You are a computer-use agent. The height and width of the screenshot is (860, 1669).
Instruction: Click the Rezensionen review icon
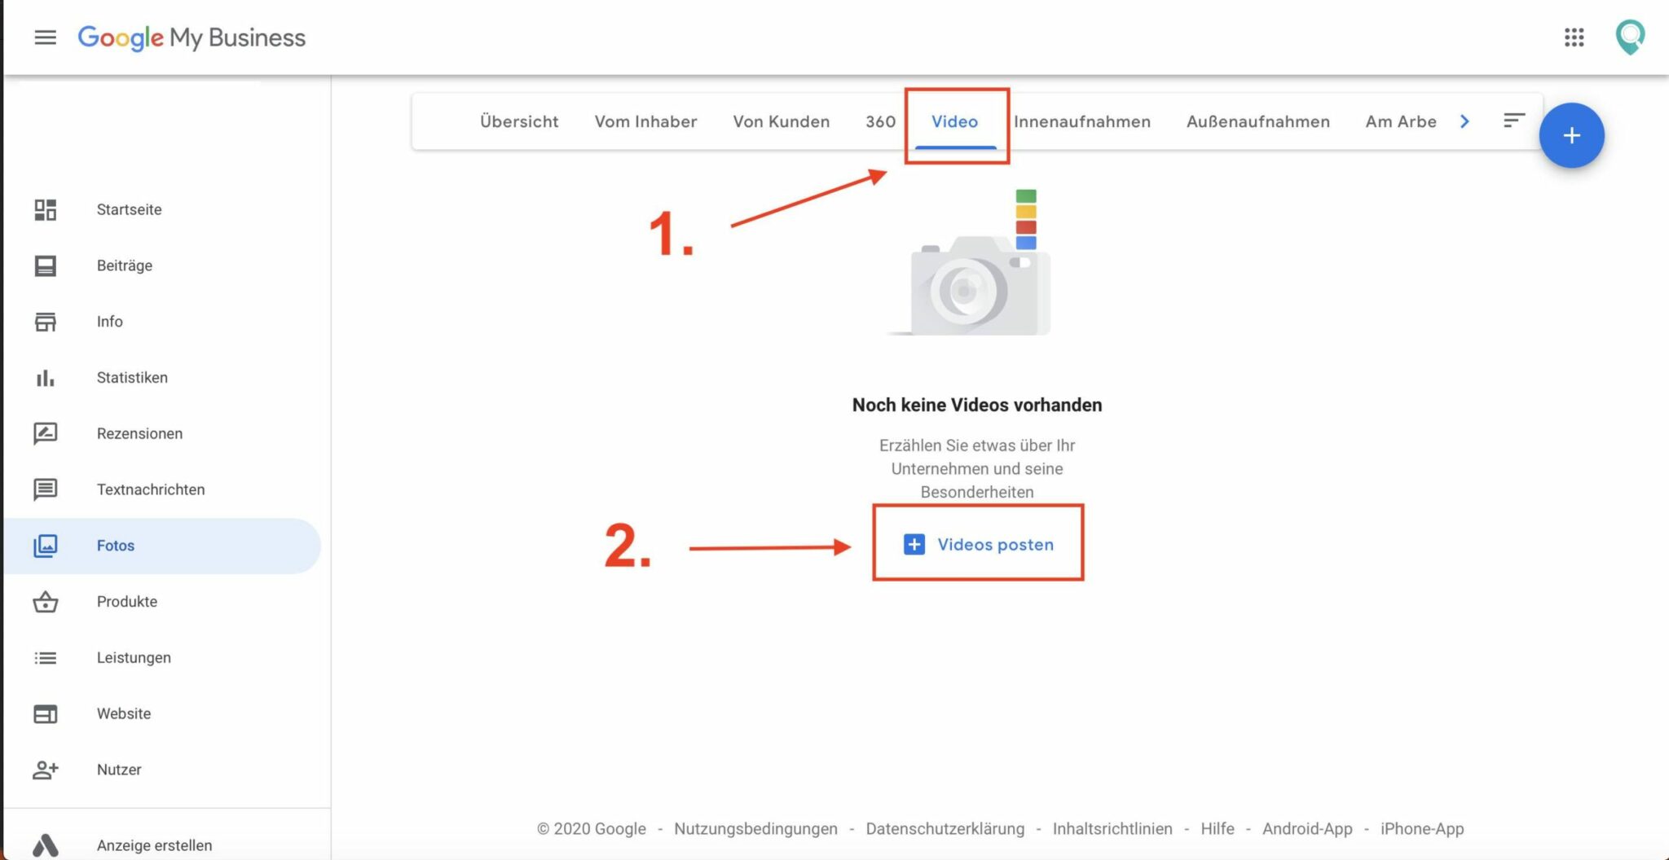pos(46,433)
